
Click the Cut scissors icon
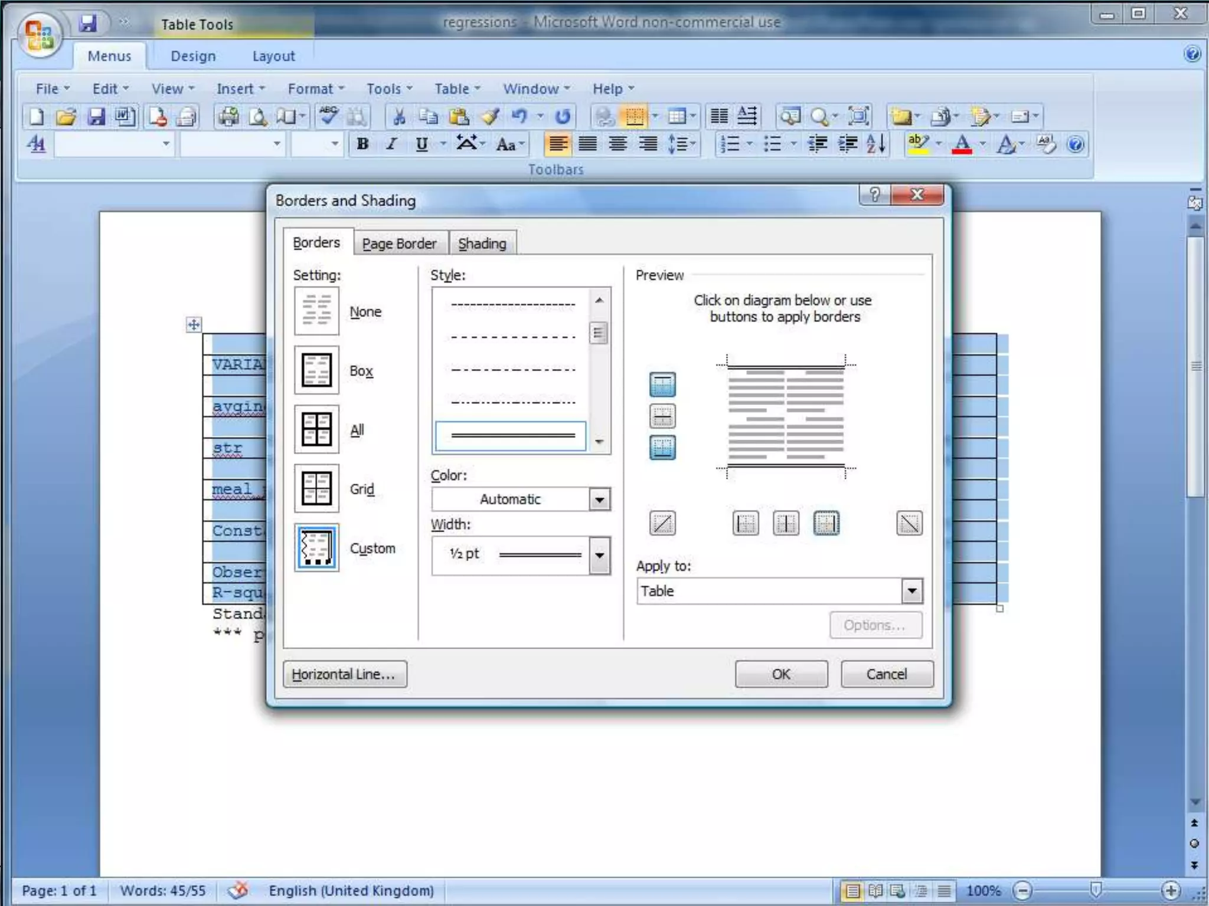coord(399,116)
